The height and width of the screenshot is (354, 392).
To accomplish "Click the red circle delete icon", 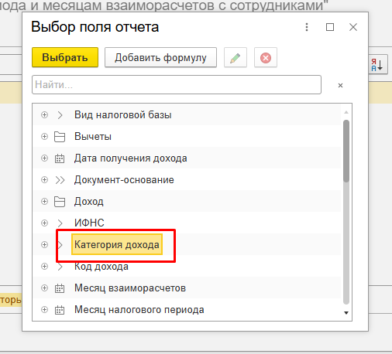I will pyautogui.click(x=266, y=57).
